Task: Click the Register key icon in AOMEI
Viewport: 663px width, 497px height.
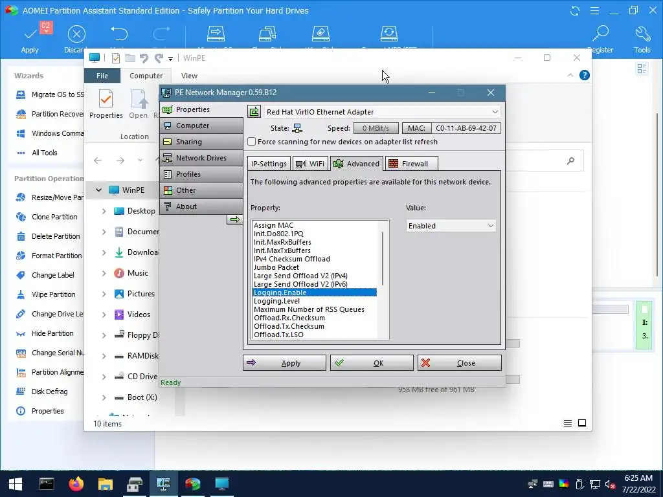Action: point(600,34)
